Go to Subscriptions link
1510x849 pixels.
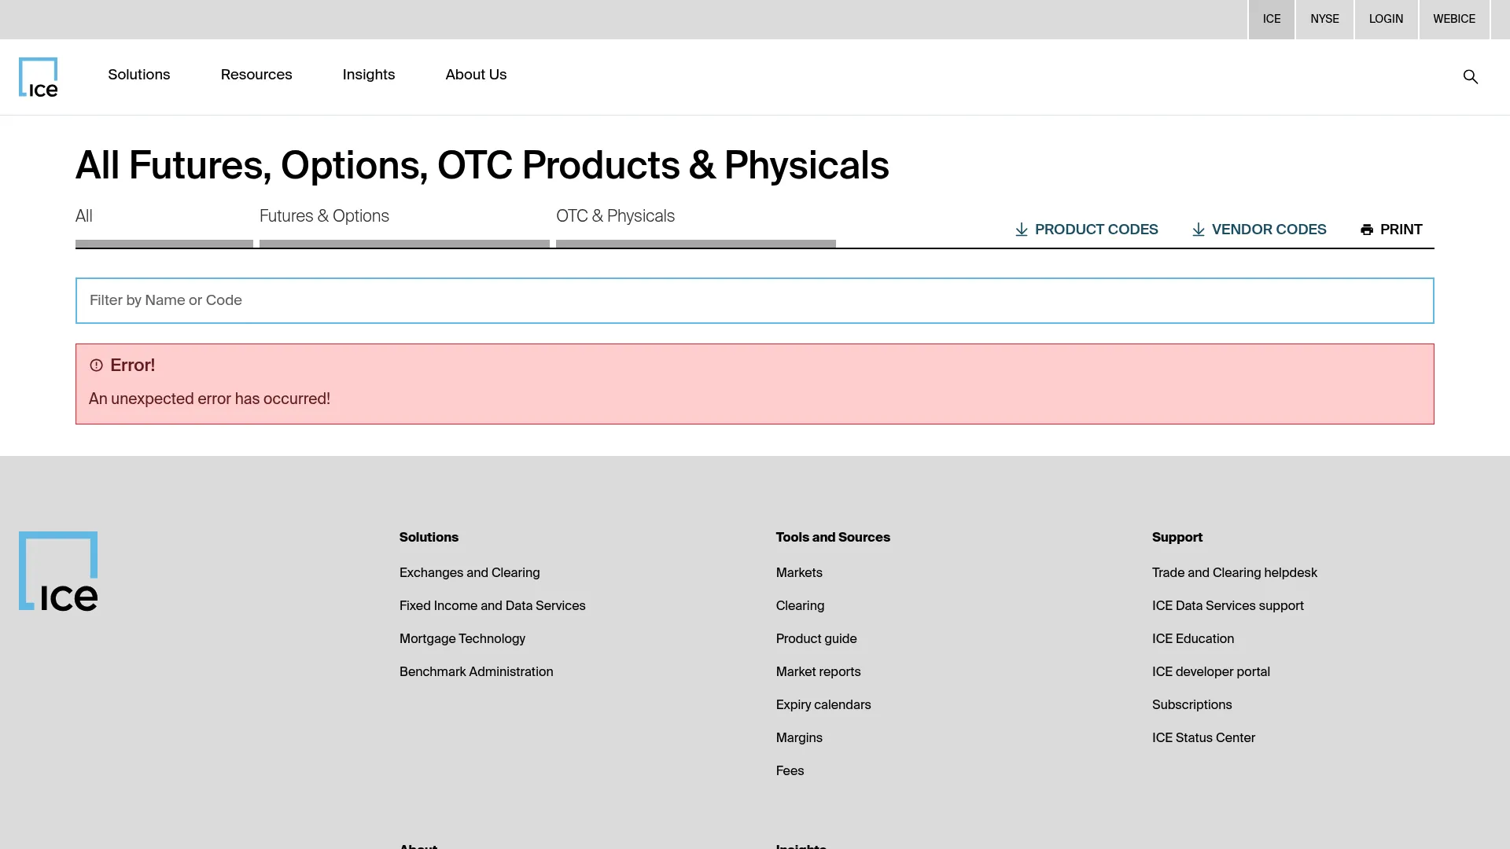1192,705
